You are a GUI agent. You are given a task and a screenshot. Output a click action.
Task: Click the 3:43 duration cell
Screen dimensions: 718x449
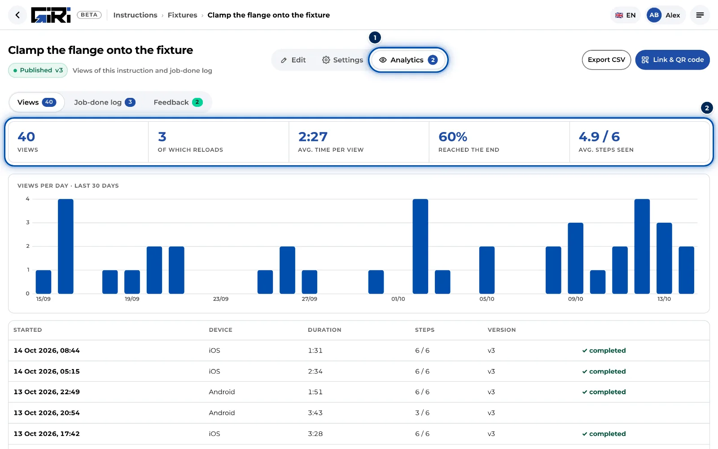tap(315, 413)
